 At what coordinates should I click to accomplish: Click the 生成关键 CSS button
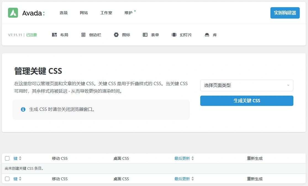[247, 101]
